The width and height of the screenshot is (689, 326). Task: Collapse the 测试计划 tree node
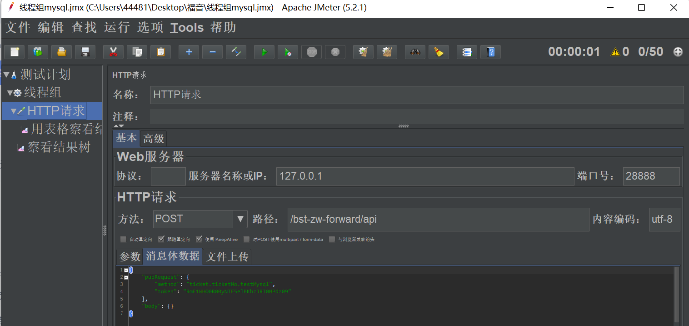coord(6,74)
